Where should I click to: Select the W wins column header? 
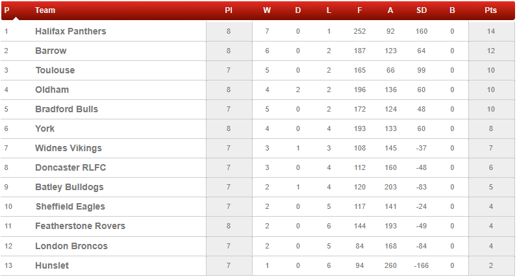coord(267,10)
